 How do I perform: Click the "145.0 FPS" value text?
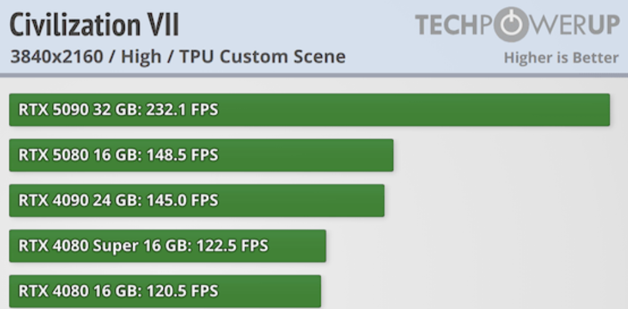click(182, 201)
